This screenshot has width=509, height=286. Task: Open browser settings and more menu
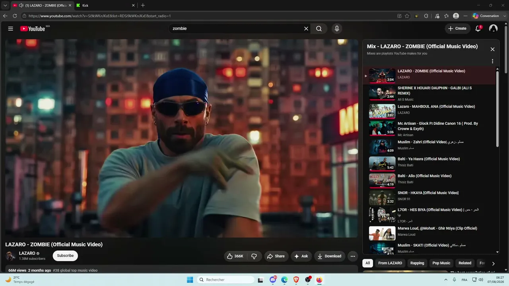coord(465,16)
